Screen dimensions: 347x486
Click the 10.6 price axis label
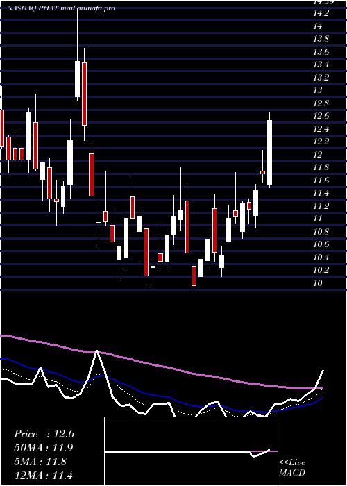pyautogui.click(x=321, y=244)
